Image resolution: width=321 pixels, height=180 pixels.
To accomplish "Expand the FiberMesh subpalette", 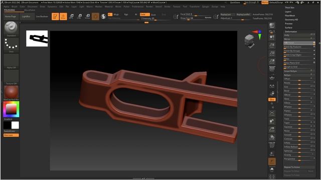I will 290,15.
